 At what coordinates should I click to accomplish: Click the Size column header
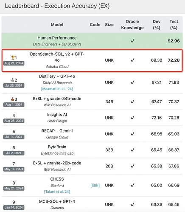click(109, 25)
